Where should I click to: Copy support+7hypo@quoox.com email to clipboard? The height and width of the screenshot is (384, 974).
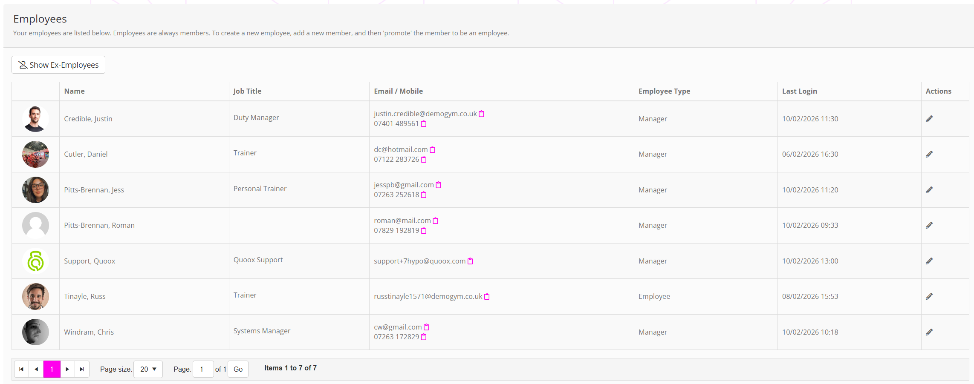pyautogui.click(x=470, y=261)
